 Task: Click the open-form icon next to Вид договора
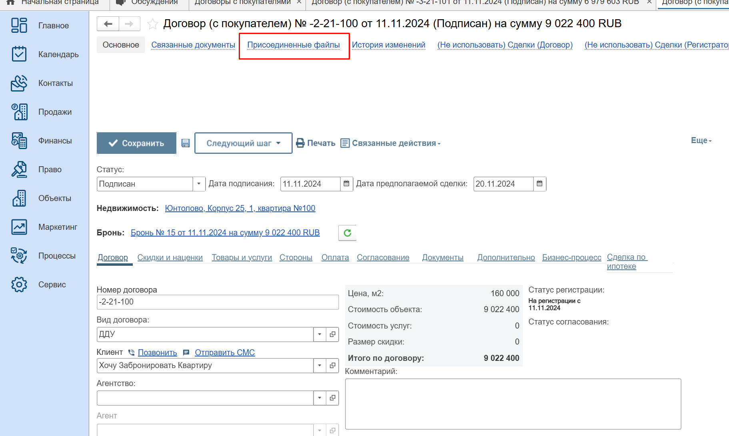point(332,334)
